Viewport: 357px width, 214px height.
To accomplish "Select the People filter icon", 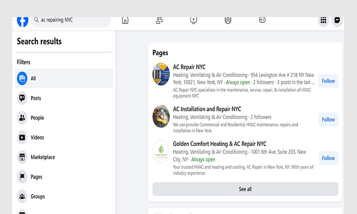I will coord(22,118).
